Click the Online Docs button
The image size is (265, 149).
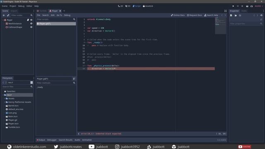(178, 15)
